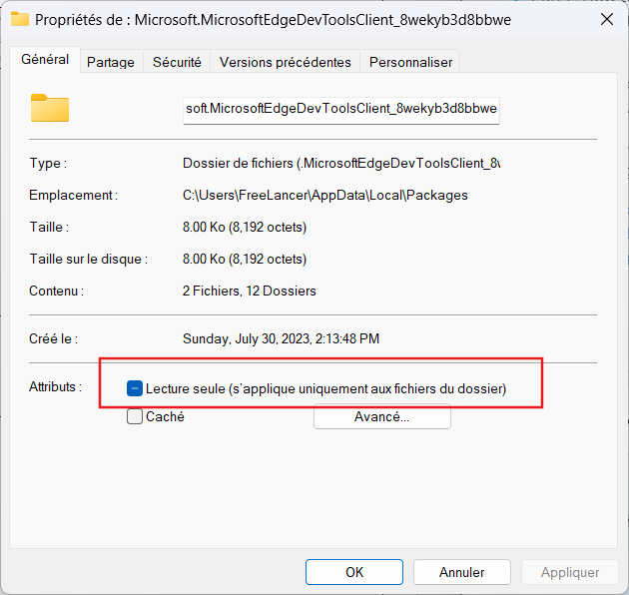
Task: Click the small folder icon in title bar
Action: point(20,19)
